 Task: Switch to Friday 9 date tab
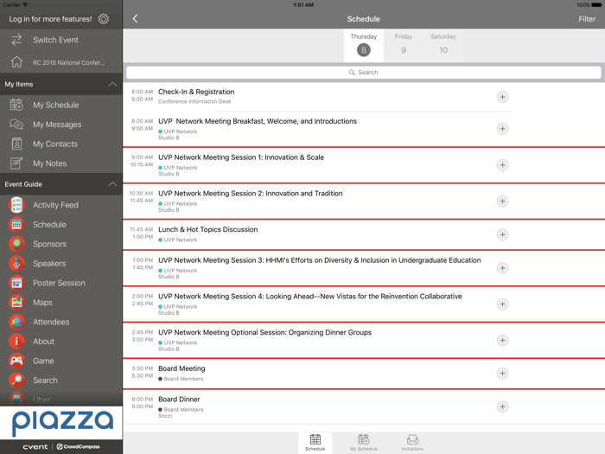403,44
